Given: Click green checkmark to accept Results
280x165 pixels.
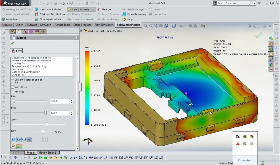Looking at the screenshot, I should (x=12, y=43).
